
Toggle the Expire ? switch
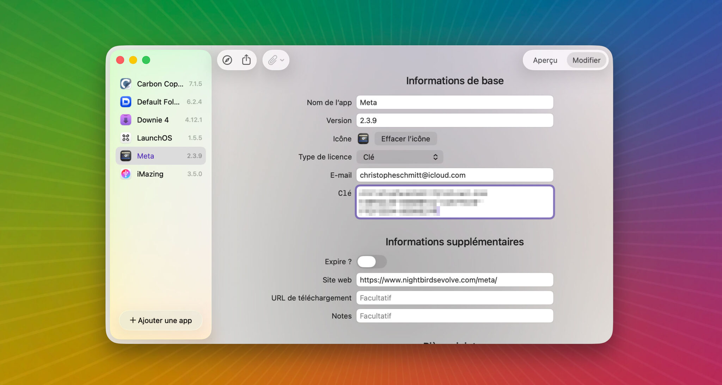tap(372, 261)
